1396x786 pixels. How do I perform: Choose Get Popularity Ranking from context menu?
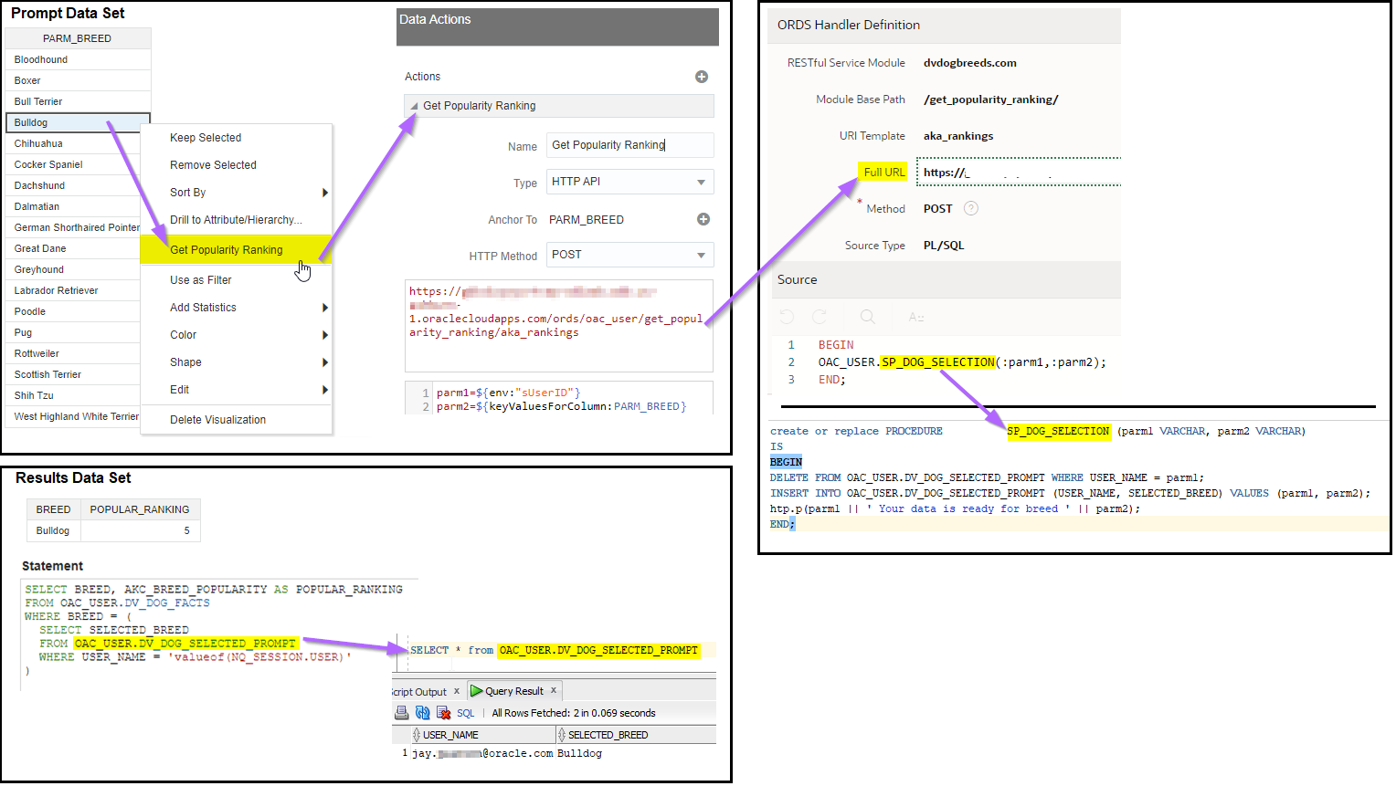(227, 250)
